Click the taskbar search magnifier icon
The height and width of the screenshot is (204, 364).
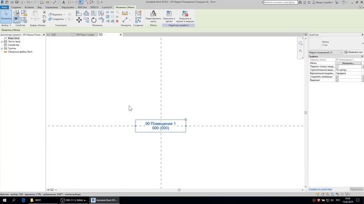(14, 200)
